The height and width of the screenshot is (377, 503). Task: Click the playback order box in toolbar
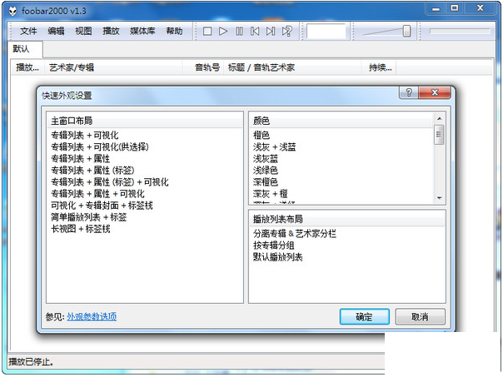click(x=326, y=32)
